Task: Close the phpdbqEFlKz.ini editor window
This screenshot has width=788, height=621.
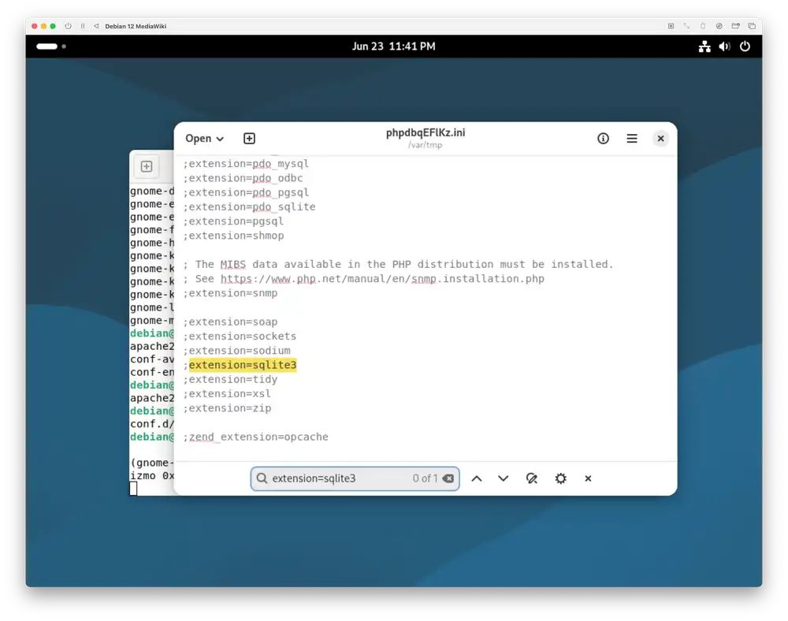Action: click(660, 138)
